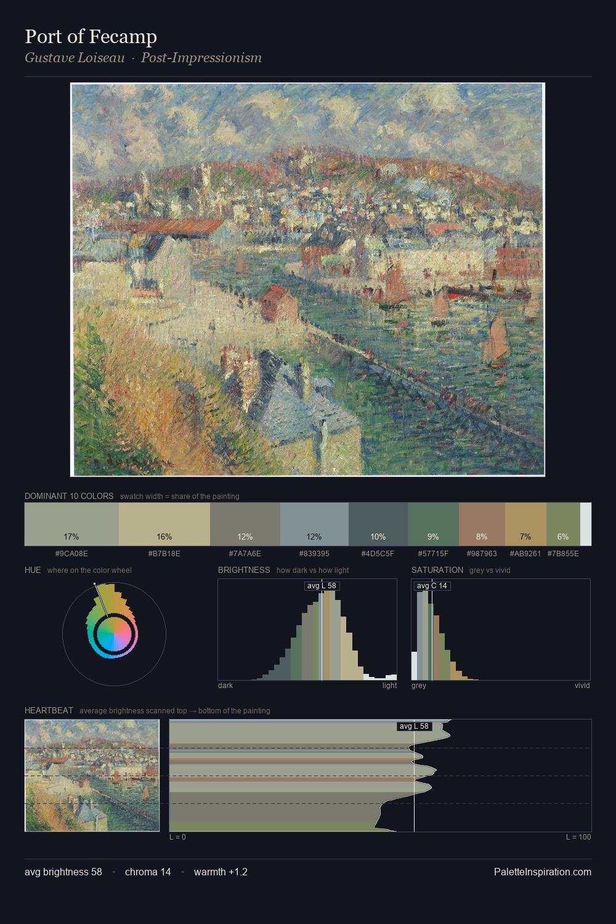Click the "avg L 58" label in brightness chart
The image size is (616, 924).
click(322, 586)
